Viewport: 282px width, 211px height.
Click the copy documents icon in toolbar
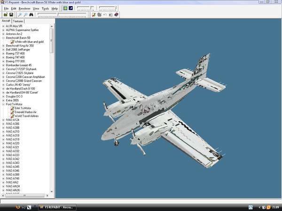click(x=110, y=15)
